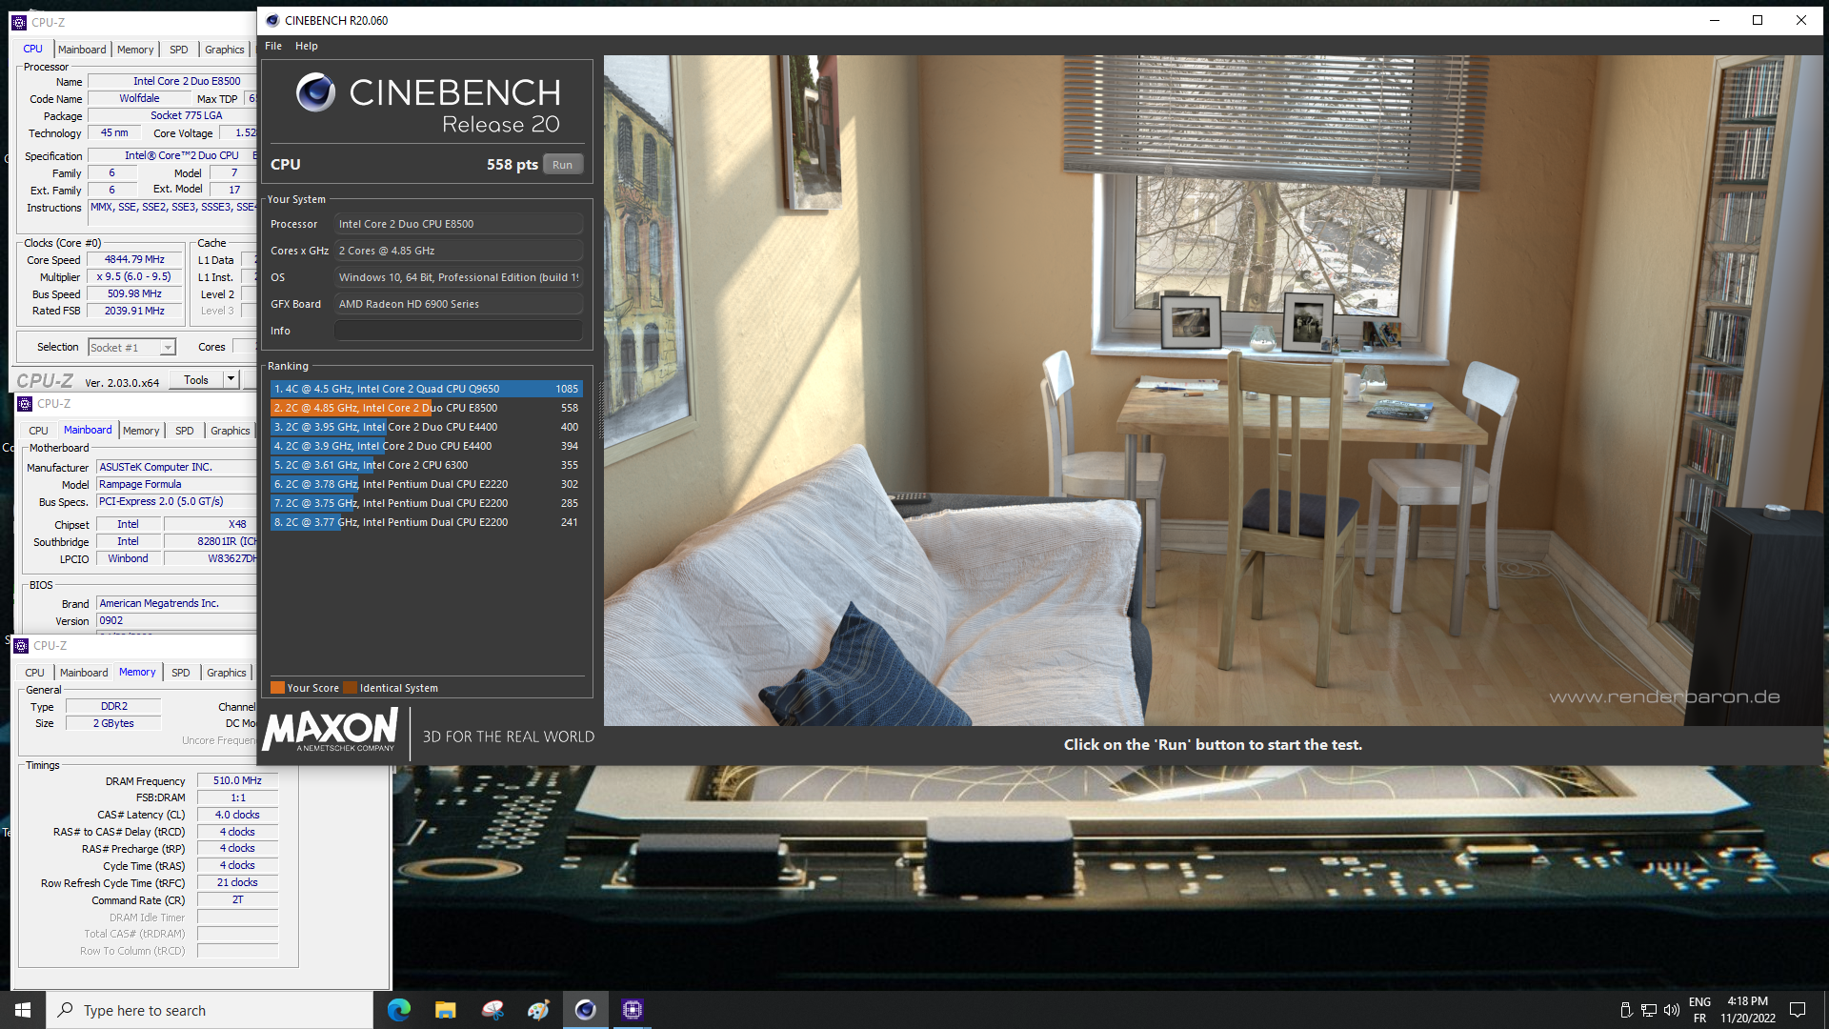Click the Identical System legend swatch

[350, 688]
